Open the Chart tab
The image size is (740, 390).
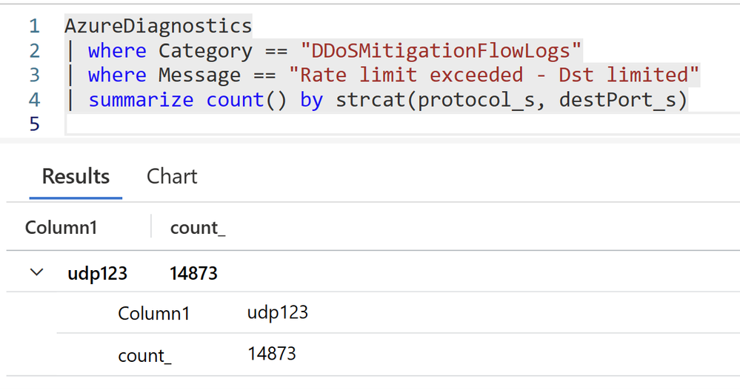[x=172, y=177]
